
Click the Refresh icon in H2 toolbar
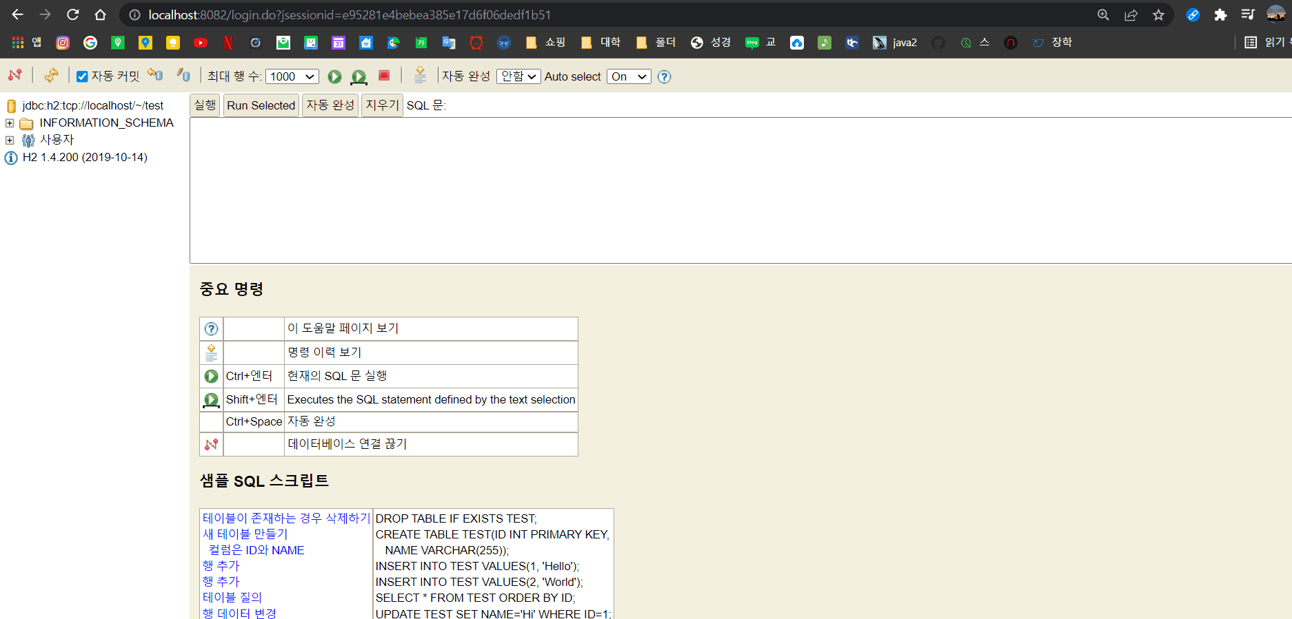tap(51, 76)
